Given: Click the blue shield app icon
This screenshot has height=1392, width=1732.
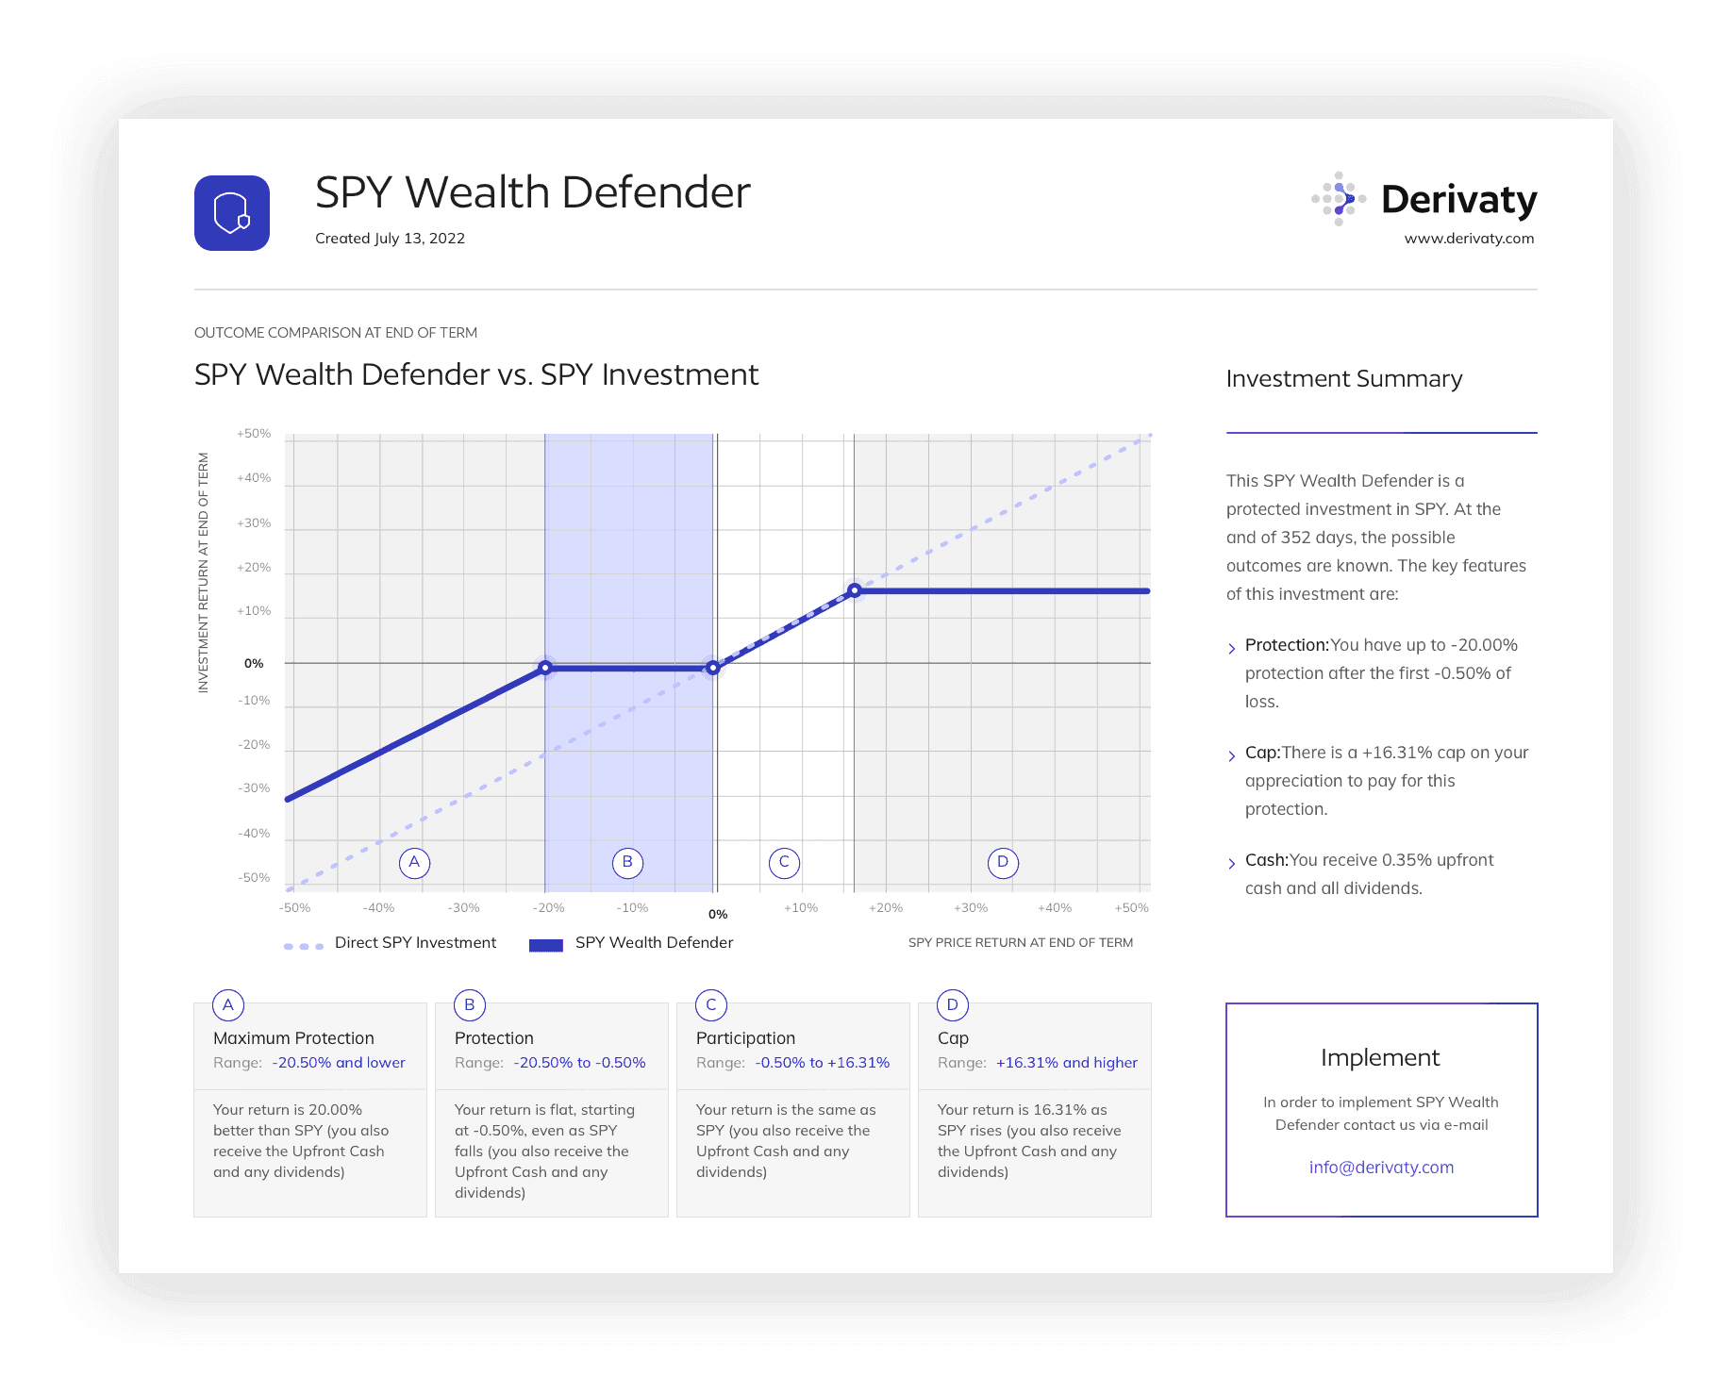Looking at the screenshot, I should (232, 213).
